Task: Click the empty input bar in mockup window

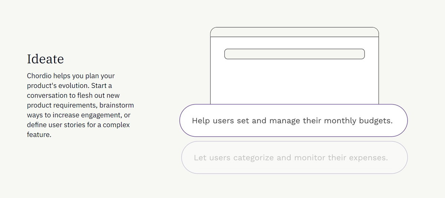Action: click(x=294, y=54)
